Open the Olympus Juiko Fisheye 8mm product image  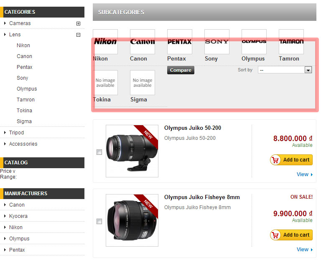pos(132,220)
